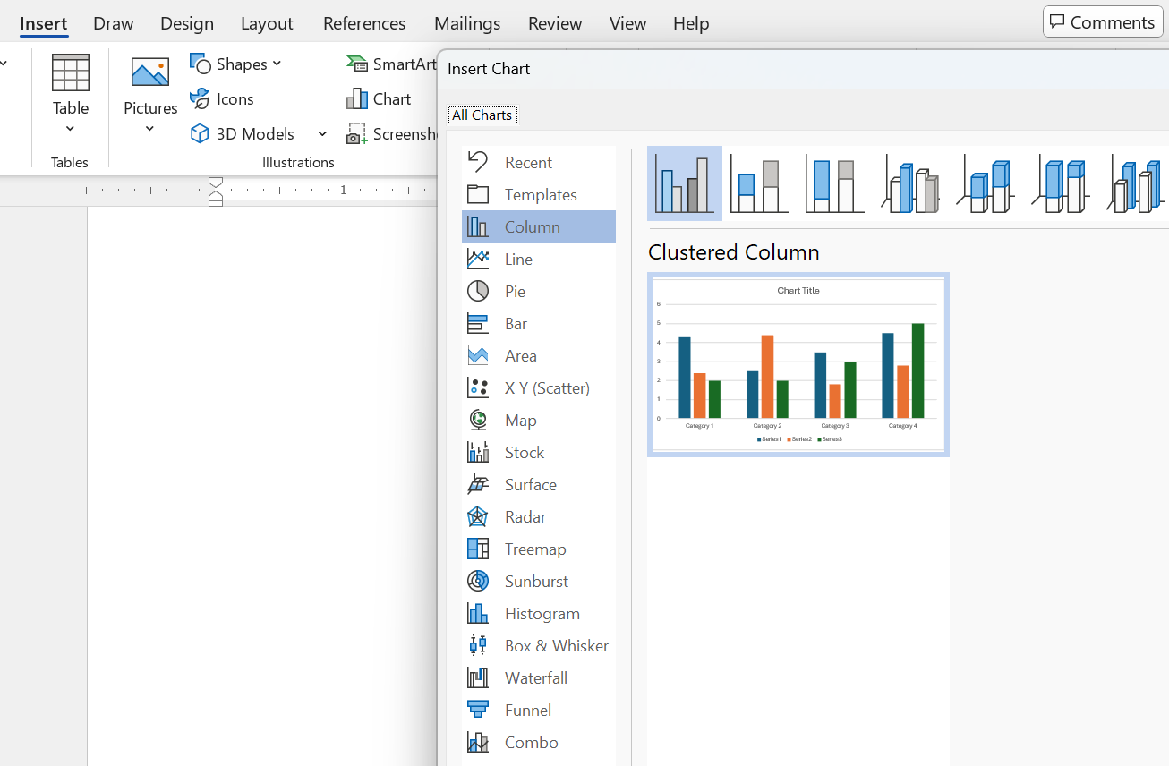Click the Icons button in Illustrations

coord(223,98)
